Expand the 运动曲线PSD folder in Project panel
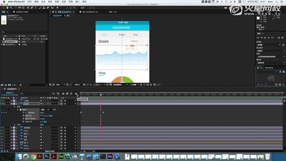 point(2,44)
